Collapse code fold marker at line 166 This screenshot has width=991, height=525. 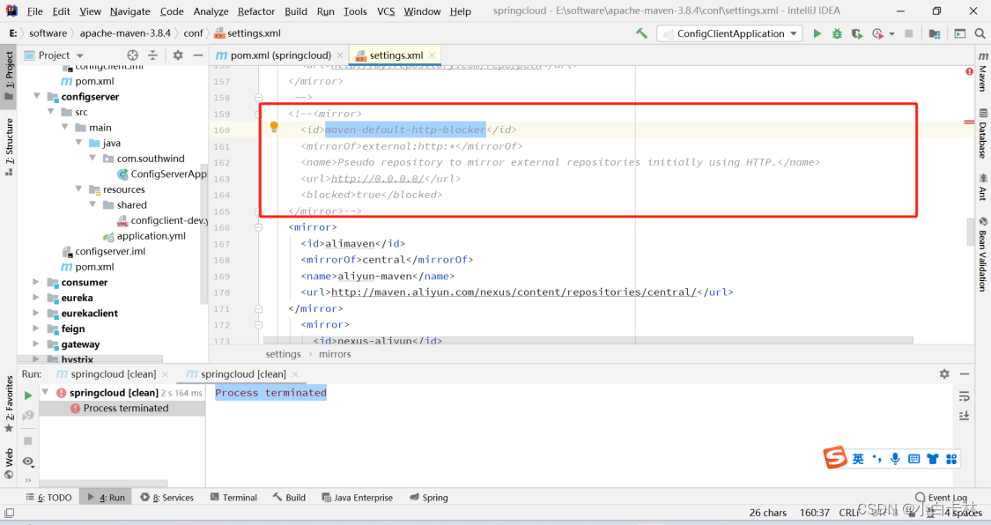pyautogui.click(x=258, y=226)
